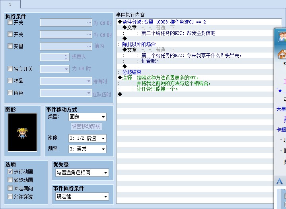Screen dimensions: 286x209
Task: Open the 优先级 priority dropdown
Action: [82, 172]
